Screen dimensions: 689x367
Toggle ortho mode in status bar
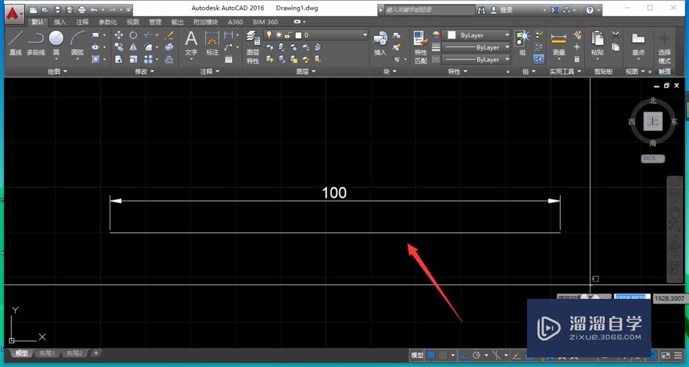point(465,355)
